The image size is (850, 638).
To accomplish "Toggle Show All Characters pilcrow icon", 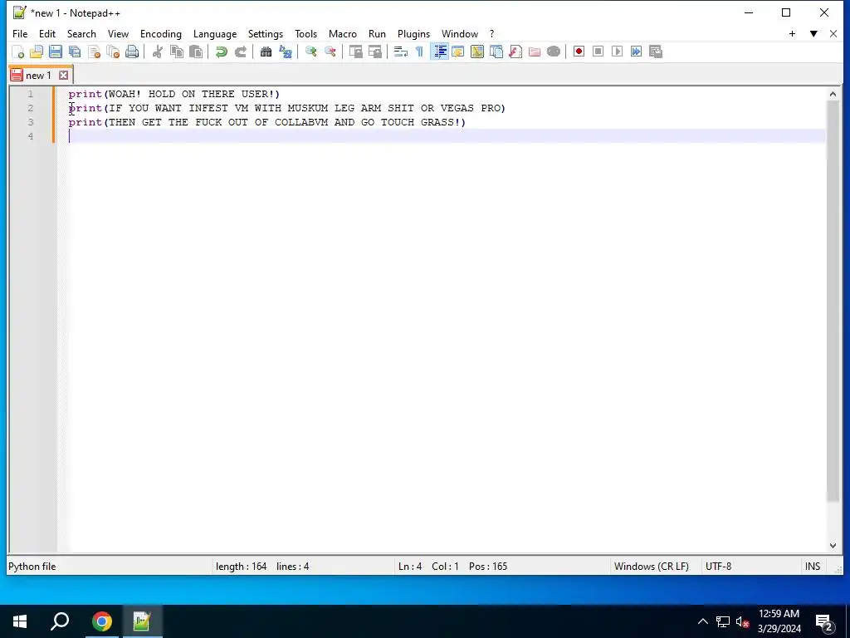I will pos(419,52).
